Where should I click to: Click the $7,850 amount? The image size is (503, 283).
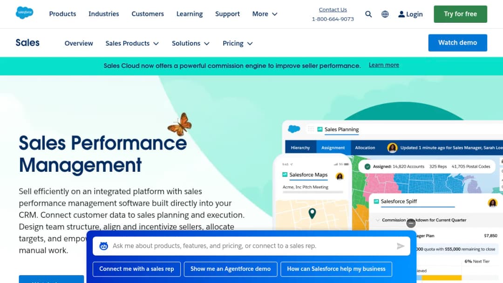point(490,236)
